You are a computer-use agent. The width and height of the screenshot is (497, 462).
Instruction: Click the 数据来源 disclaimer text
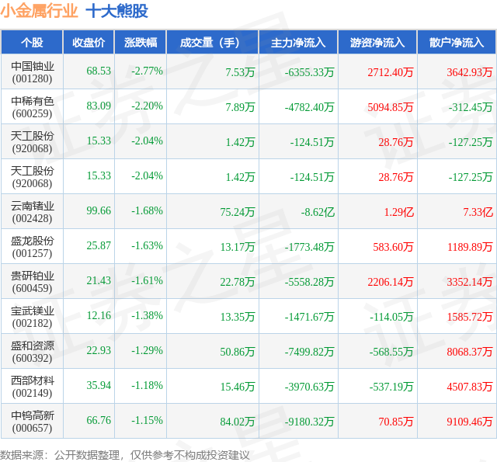coord(125,455)
